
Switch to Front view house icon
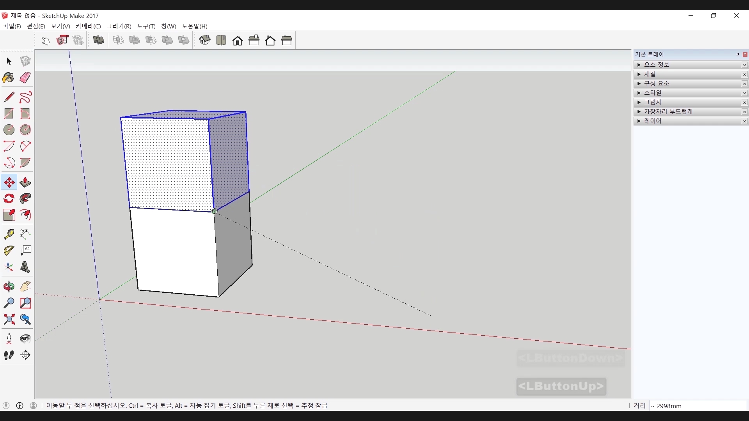[x=238, y=41]
